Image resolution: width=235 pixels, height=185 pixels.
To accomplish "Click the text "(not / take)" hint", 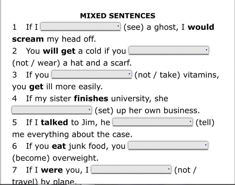I will 157,75.
